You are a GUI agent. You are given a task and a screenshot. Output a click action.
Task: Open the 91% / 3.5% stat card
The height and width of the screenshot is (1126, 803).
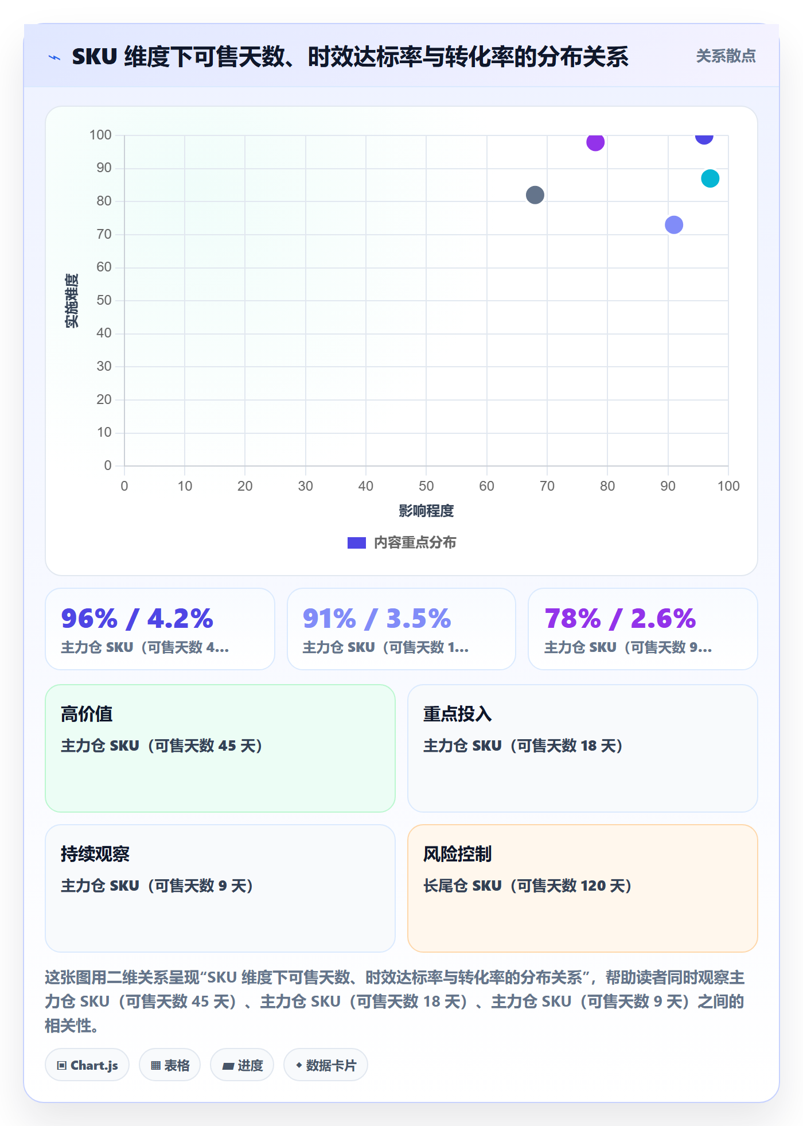point(402,629)
